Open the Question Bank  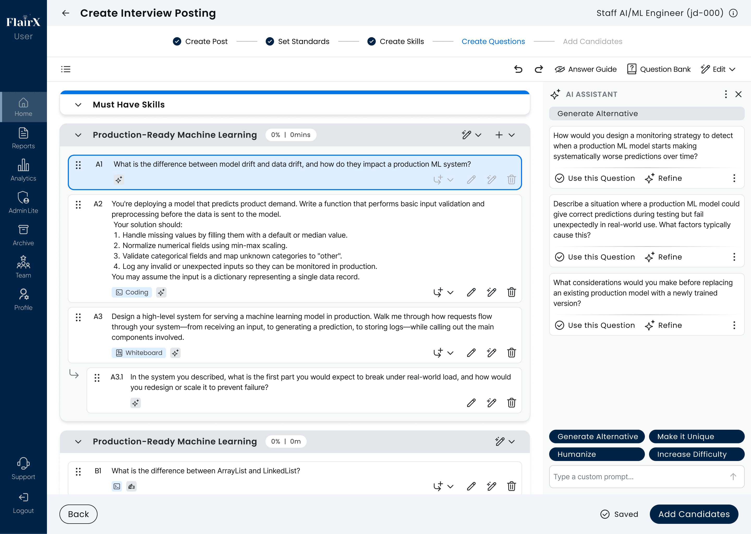pyautogui.click(x=659, y=69)
